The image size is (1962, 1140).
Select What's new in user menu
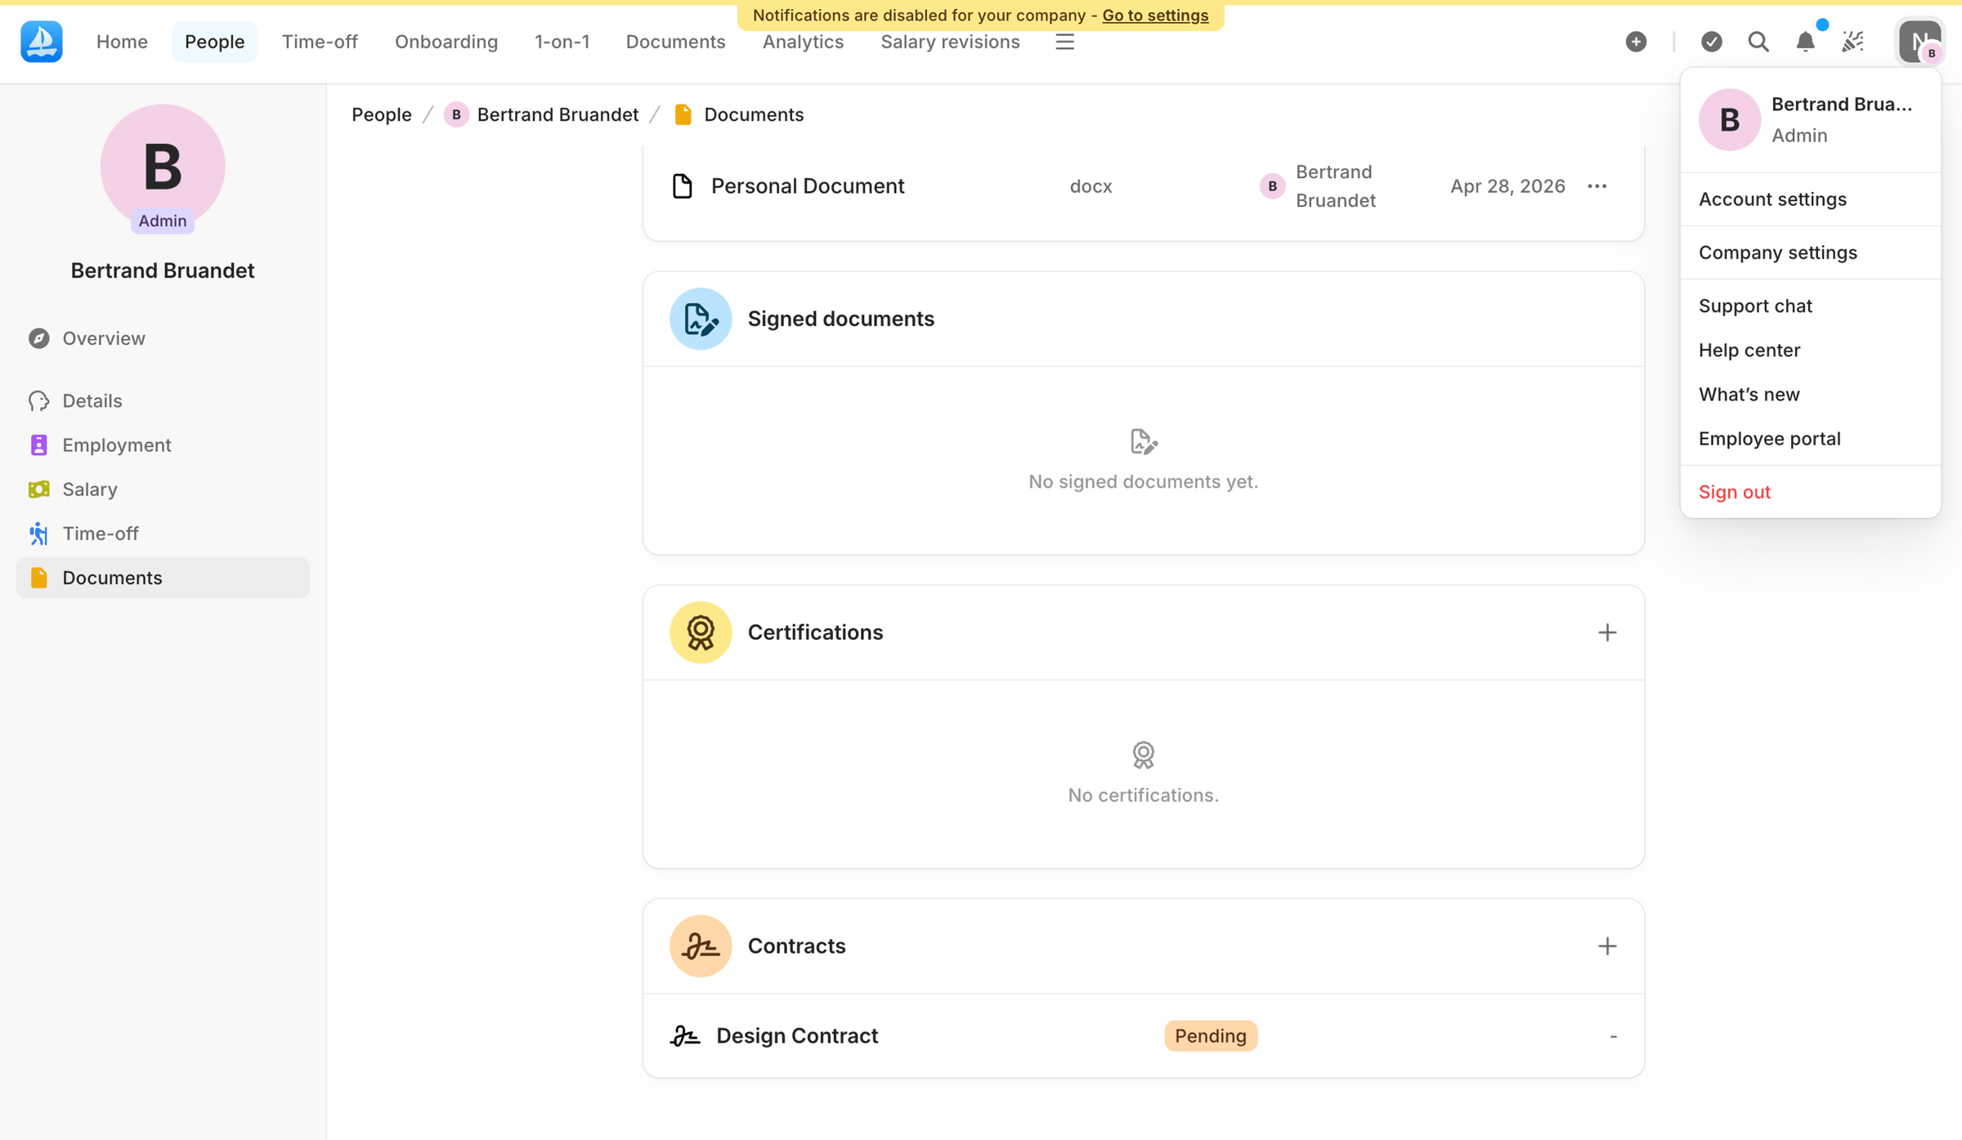pyautogui.click(x=1810, y=394)
